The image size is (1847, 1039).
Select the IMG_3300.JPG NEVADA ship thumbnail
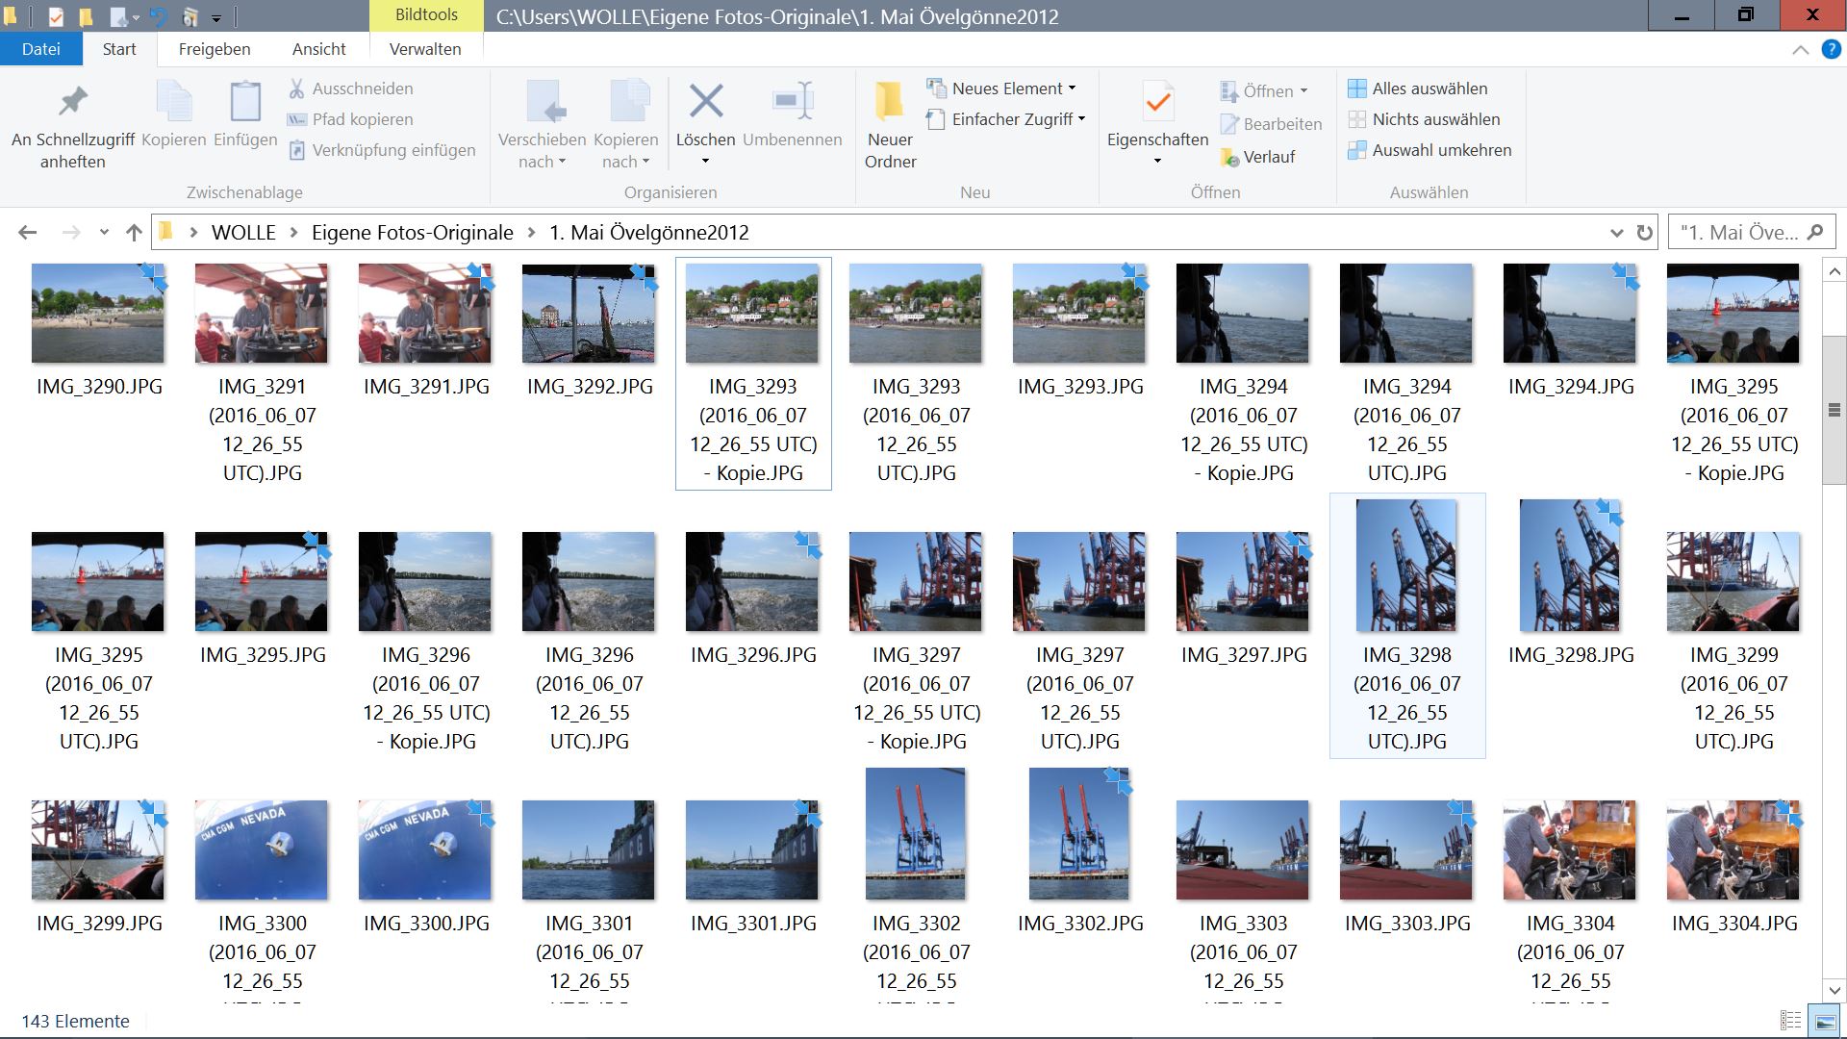tap(424, 850)
